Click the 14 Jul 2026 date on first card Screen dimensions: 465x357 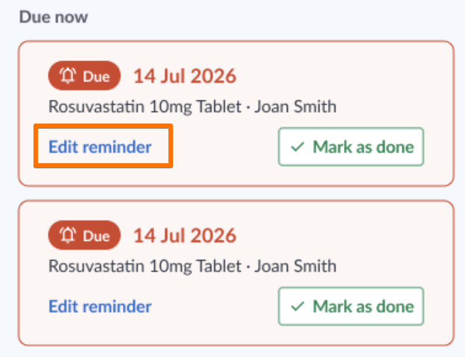tap(185, 76)
